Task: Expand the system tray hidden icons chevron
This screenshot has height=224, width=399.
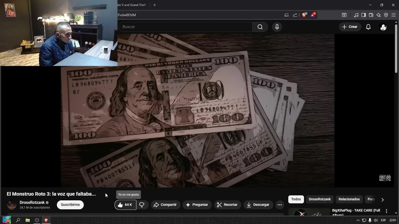Action: point(358,220)
